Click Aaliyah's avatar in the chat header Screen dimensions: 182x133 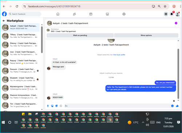tap(50, 23)
